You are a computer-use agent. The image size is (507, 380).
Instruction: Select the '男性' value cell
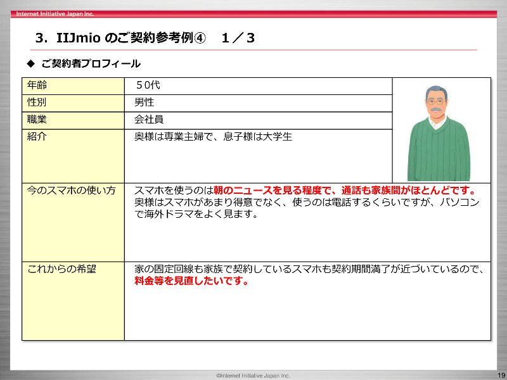(x=259, y=103)
